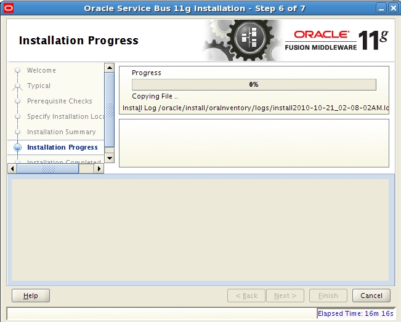The width and height of the screenshot is (401, 322).
Task: Close the installer window
Action: coord(393,9)
